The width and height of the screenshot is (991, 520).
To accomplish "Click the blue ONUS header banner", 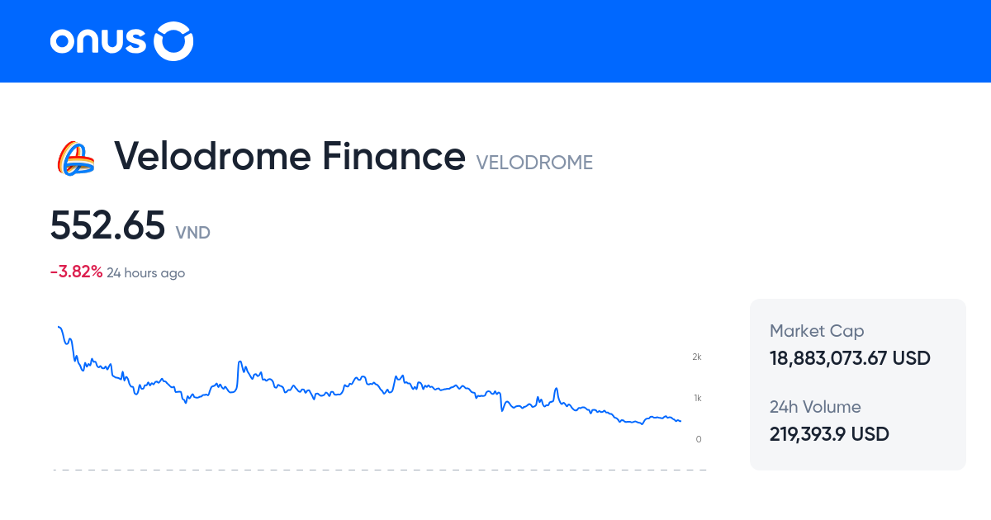I will pos(495,41).
